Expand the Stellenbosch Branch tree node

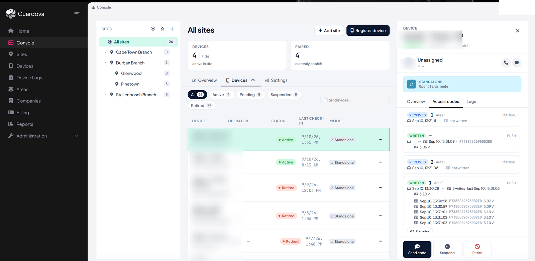(x=105, y=95)
